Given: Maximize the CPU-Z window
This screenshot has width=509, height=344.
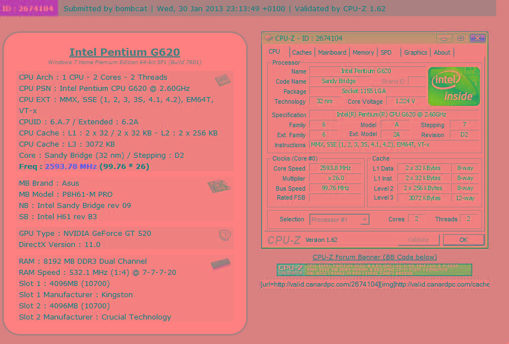Looking at the screenshot, I should pos(460,38).
